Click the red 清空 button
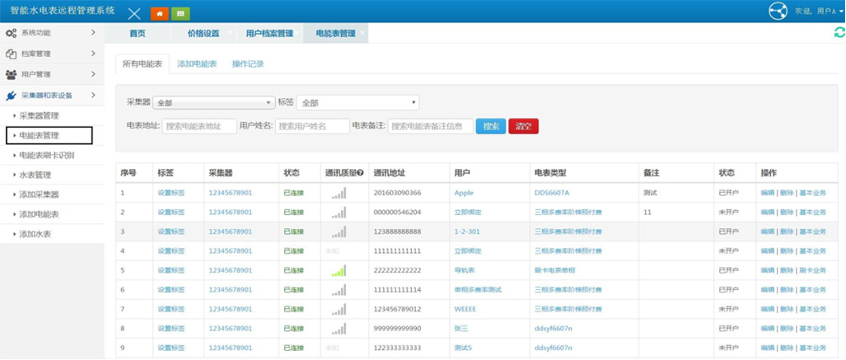The image size is (846, 360). coord(524,126)
